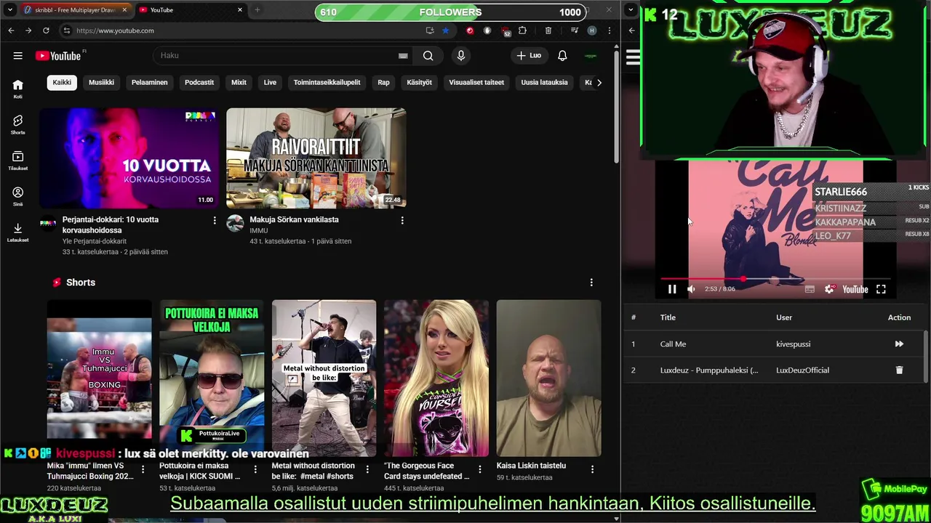931x523 pixels.
Task: Select the Live filter chip
Action: point(270,82)
